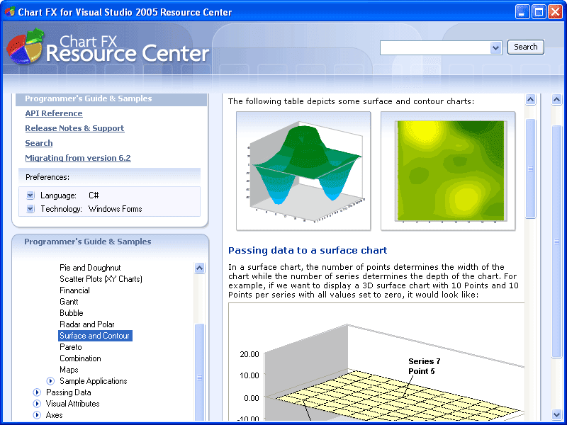Click the contour chart thumbnail
Viewport: 567px width, 425px height.
[x=448, y=171]
